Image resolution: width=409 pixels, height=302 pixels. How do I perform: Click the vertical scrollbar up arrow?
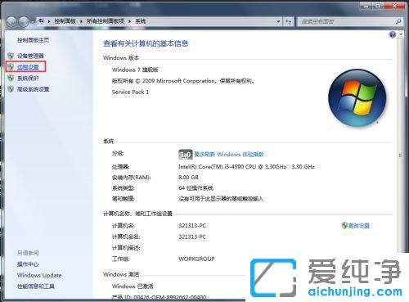(401, 34)
